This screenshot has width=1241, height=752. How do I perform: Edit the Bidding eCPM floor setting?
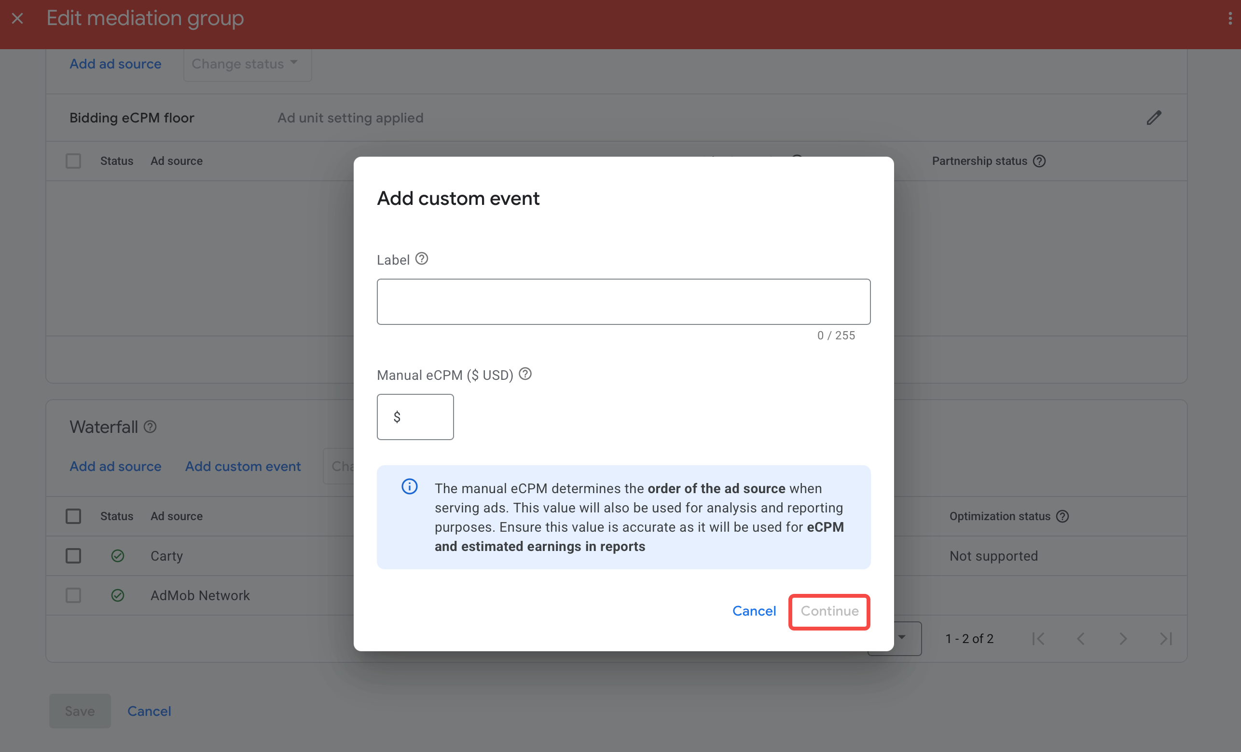[x=1154, y=117]
